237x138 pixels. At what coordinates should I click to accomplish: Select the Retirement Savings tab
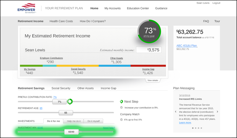point(31,88)
